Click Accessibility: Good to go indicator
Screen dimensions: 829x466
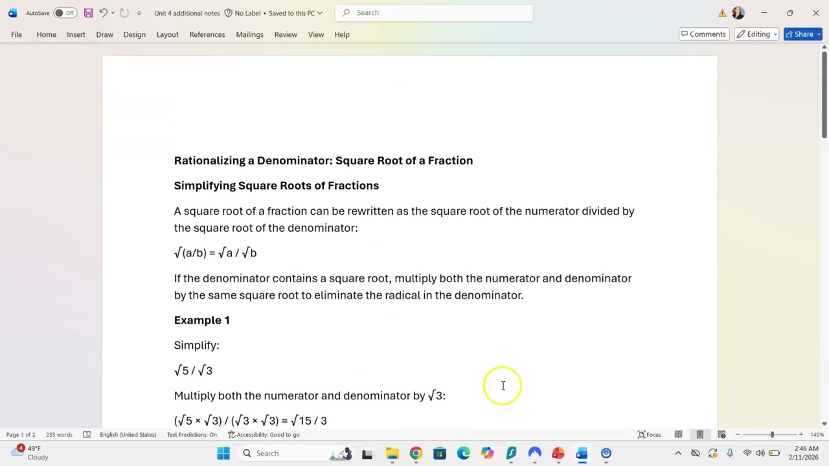264,434
